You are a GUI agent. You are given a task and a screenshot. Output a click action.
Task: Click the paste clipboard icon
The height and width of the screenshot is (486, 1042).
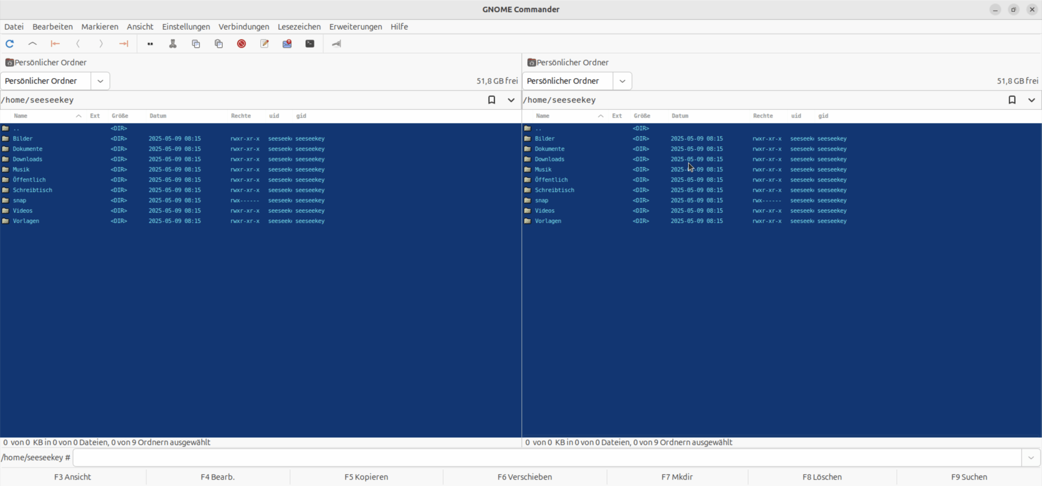[219, 44]
